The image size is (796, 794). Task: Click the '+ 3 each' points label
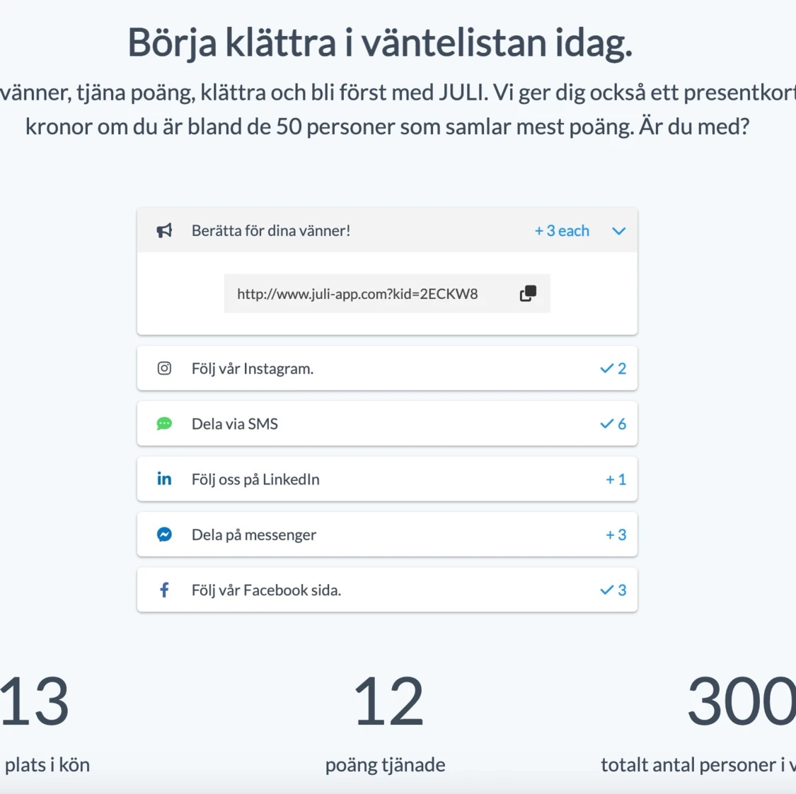coord(562,231)
